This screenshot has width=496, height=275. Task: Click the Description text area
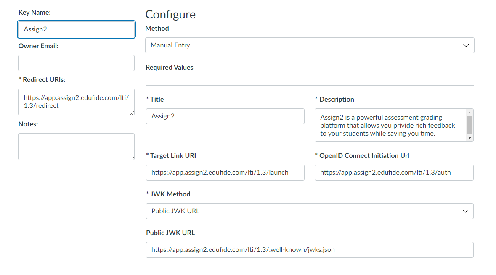point(391,125)
